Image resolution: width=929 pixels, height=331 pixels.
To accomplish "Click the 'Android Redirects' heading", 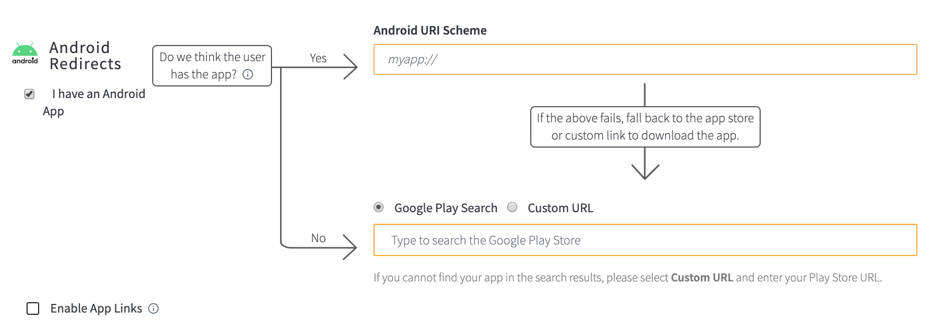I will coord(85,56).
